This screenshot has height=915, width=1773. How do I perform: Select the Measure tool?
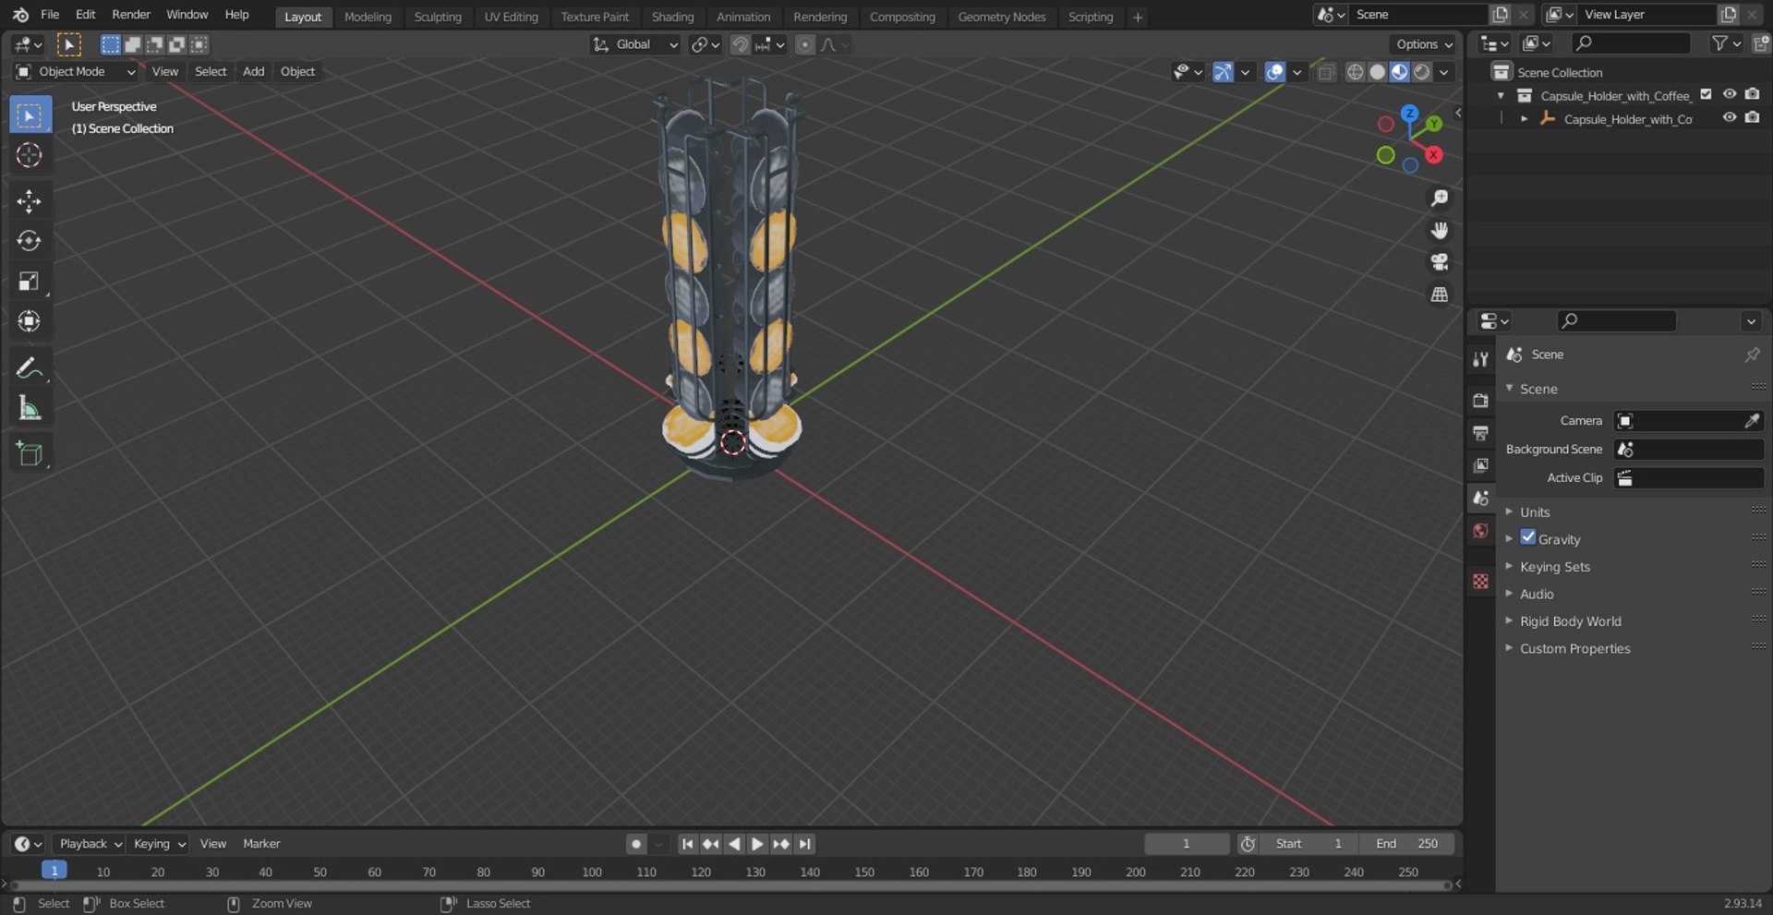click(x=30, y=407)
